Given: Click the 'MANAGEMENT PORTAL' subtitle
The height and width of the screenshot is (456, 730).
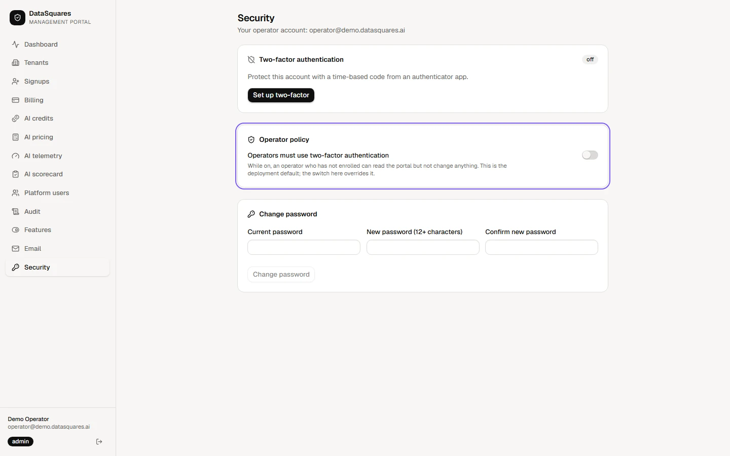Looking at the screenshot, I should [60, 22].
